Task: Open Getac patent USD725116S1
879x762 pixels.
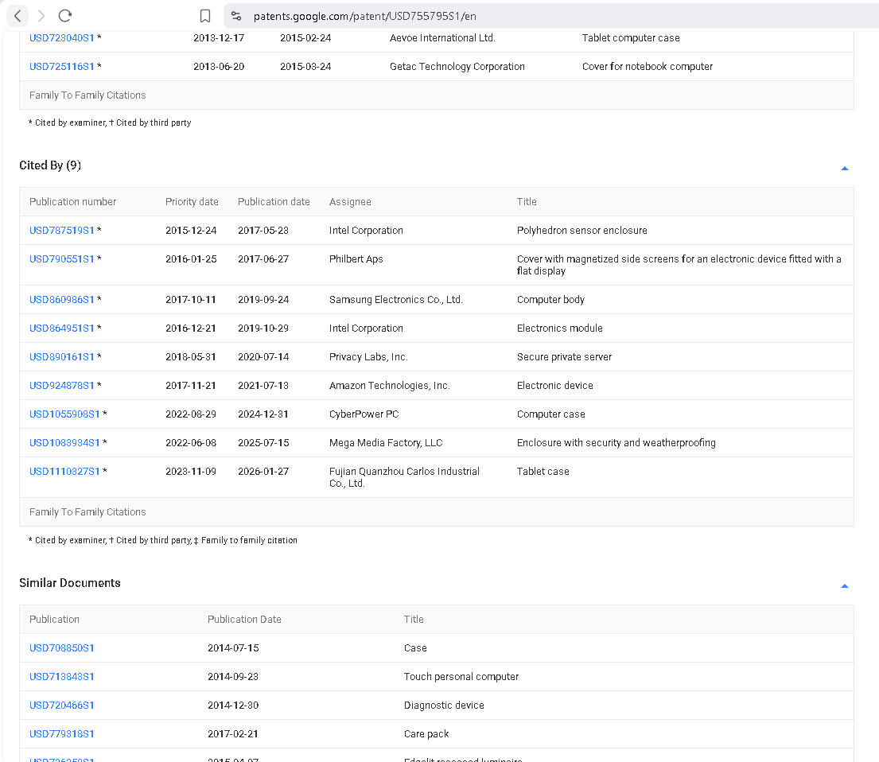Action: [x=62, y=67]
